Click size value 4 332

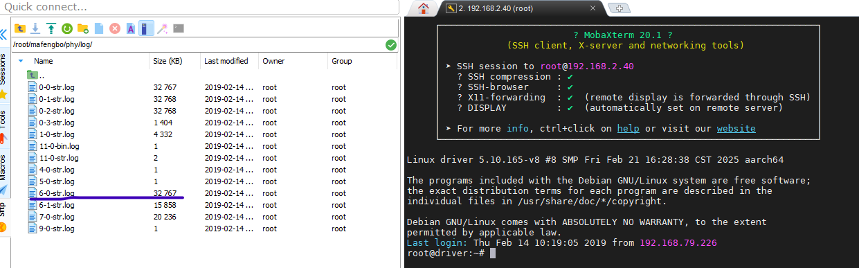coord(163,134)
